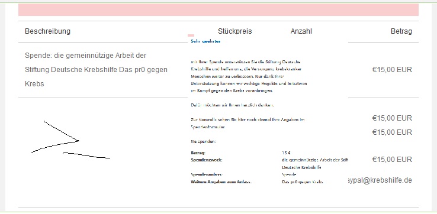Click the 'Betrag:' label in donation form
437x214 pixels.
(x=198, y=153)
